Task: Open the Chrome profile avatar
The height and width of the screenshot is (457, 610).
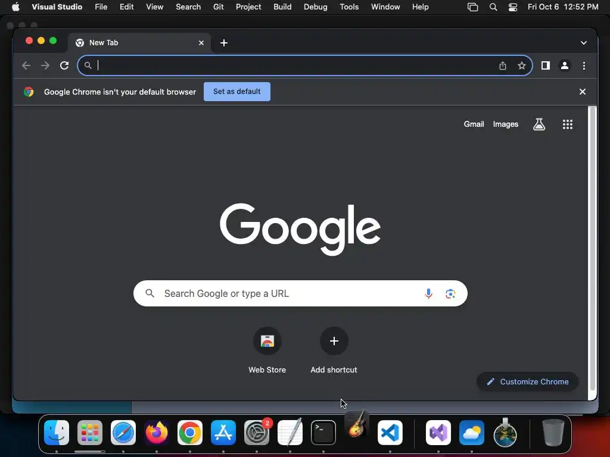Action: click(565, 65)
